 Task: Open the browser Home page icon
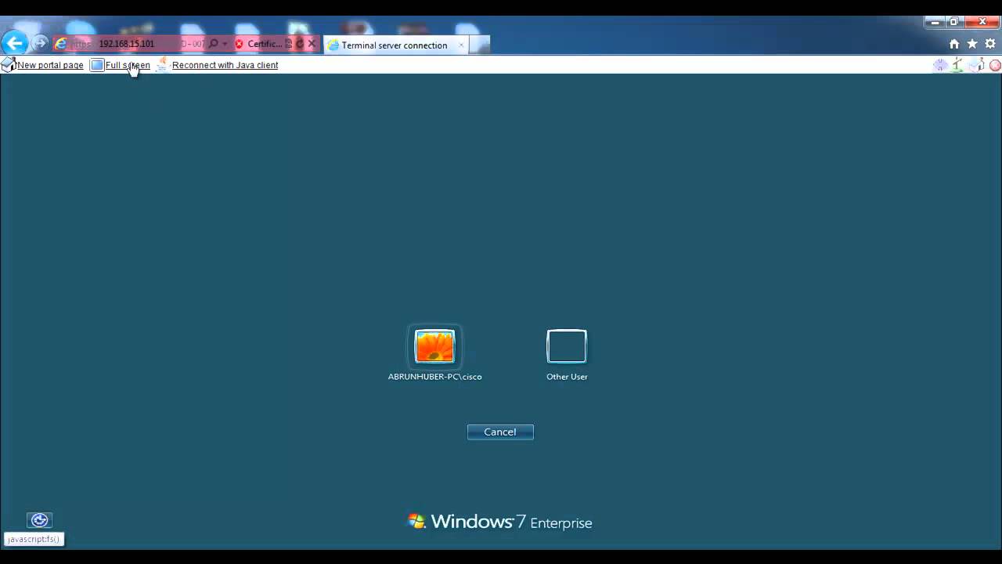pos(954,44)
